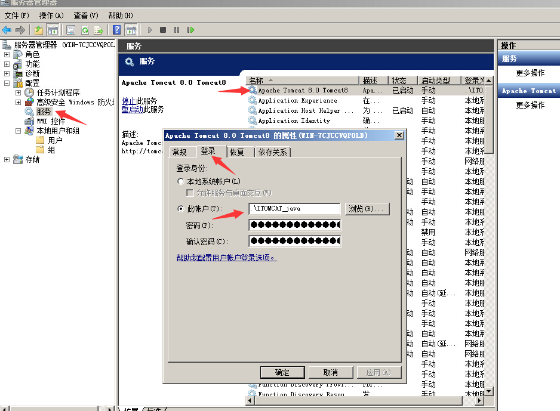
Task: Click the Stop Service toolbar icon
Action: [x=163, y=30]
